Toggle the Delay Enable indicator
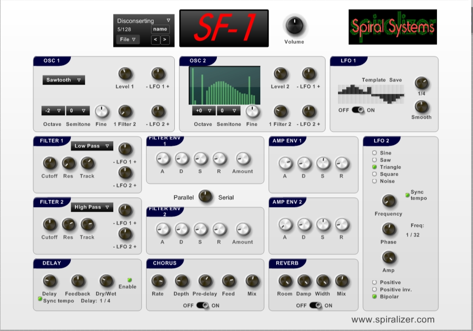Screen dimensions: 473x331 tap(130, 280)
